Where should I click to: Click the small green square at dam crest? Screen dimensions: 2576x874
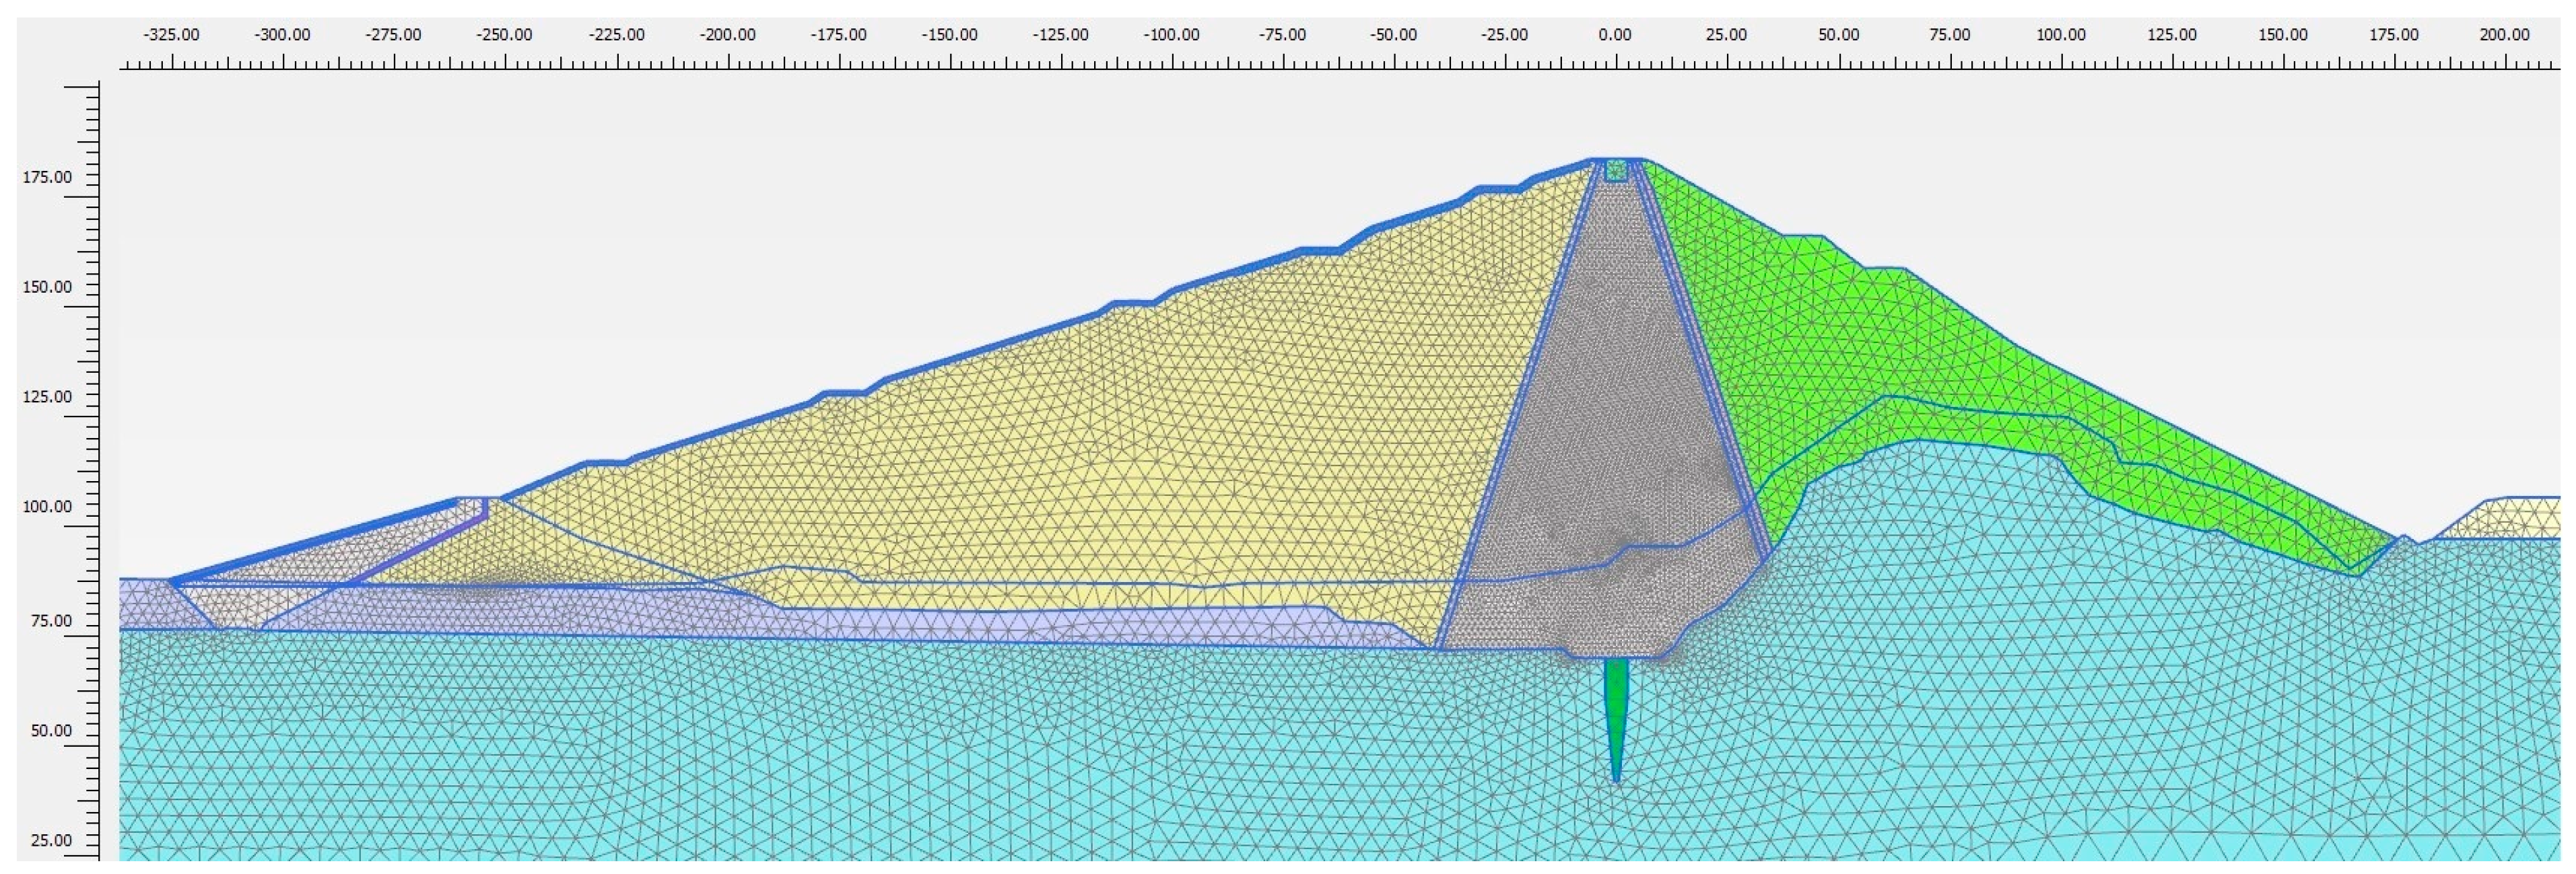click(1616, 171)
